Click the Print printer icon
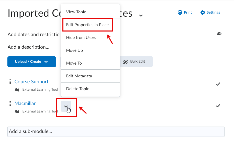This screenshot has width=234, height=144. tap(180, 12)
